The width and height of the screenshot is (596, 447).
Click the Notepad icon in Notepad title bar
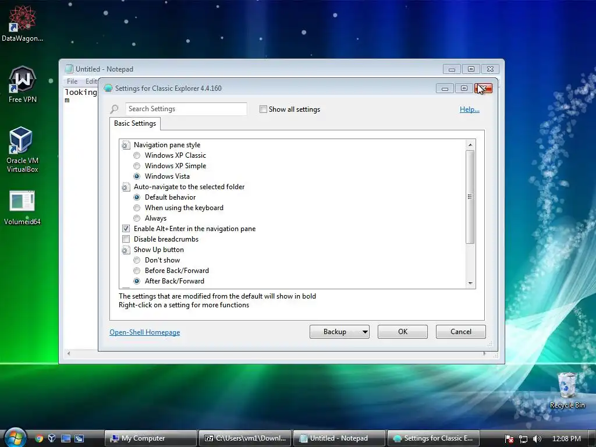point(69,69)
